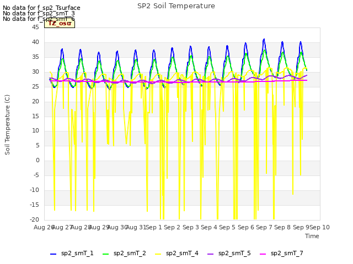Click the Sep 8 x-axis tick label
The height and width of the screenshot is (264, 353).
point(282,227)
